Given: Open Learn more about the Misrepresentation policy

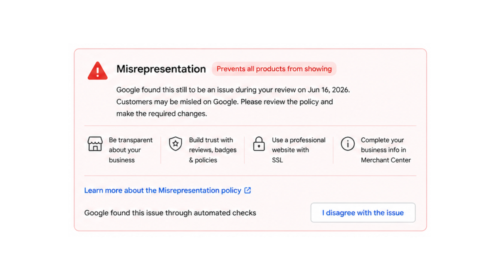Looking at the screenshot, I should pos(163,190).
